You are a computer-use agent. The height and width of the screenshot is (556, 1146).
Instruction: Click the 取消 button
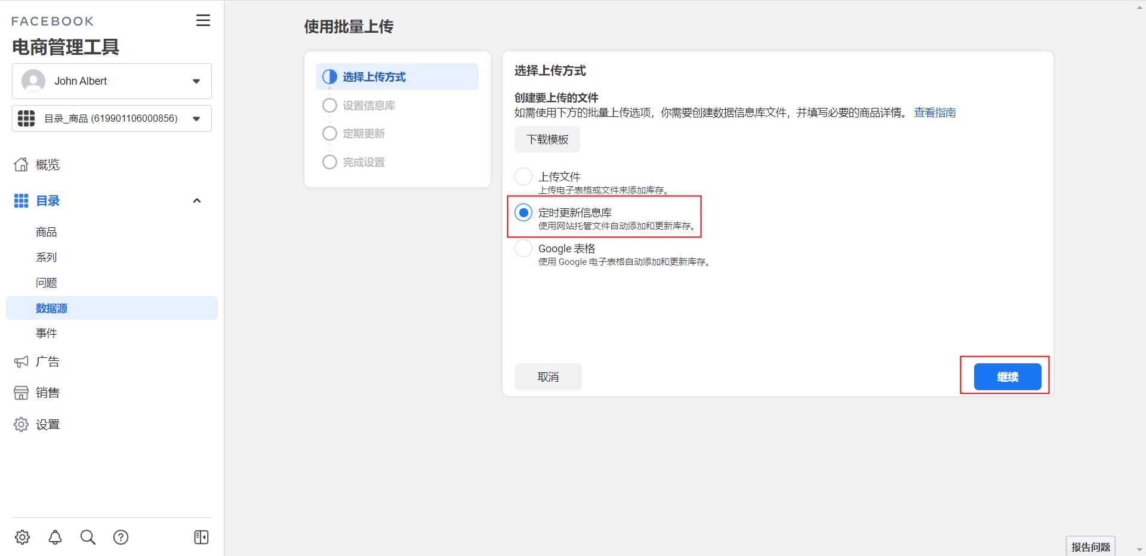pos(548,377)
